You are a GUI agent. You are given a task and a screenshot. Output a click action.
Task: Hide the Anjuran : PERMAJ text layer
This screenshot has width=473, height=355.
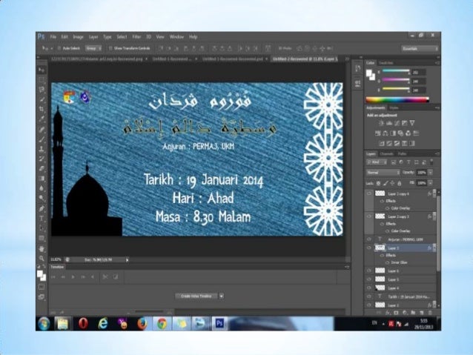tap(369, 239)
